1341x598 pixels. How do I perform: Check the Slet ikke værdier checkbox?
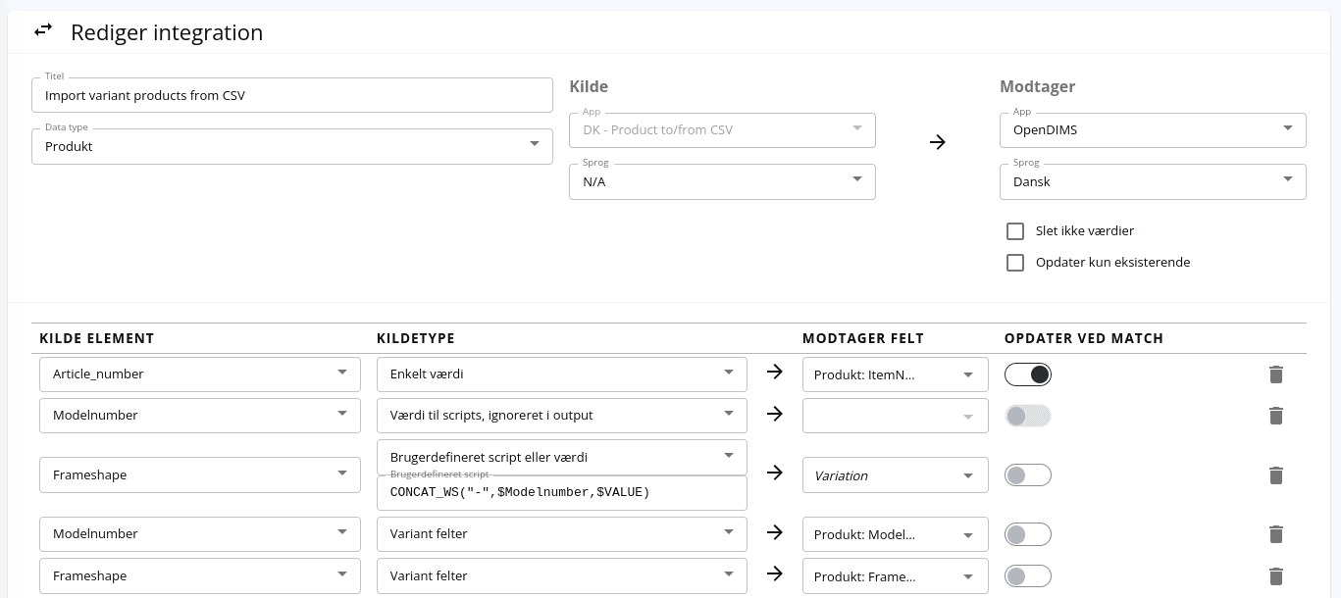click(x=1015, y=231)
